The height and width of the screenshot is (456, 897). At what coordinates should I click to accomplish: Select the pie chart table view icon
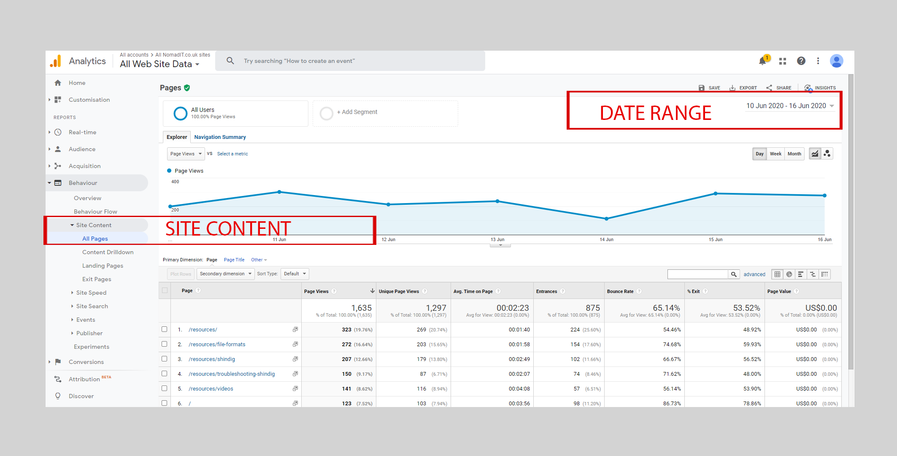(x=789, y=274)
